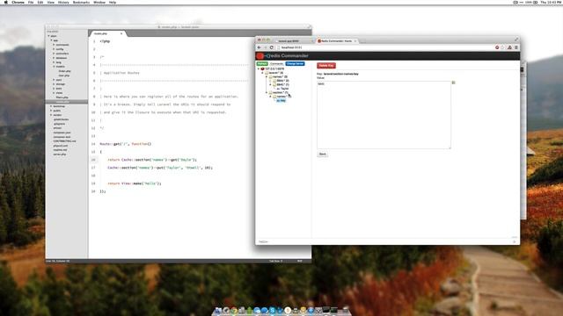The height and width of the screenshot is (316, 563).
Task: Close the Redis Commander browser tab
Action: point(355,41)
